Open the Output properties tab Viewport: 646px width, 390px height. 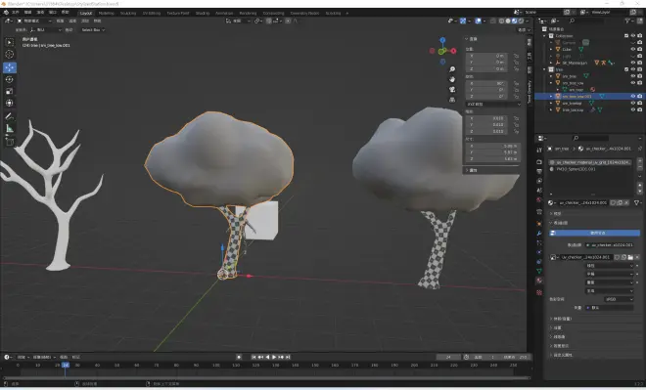539,171
